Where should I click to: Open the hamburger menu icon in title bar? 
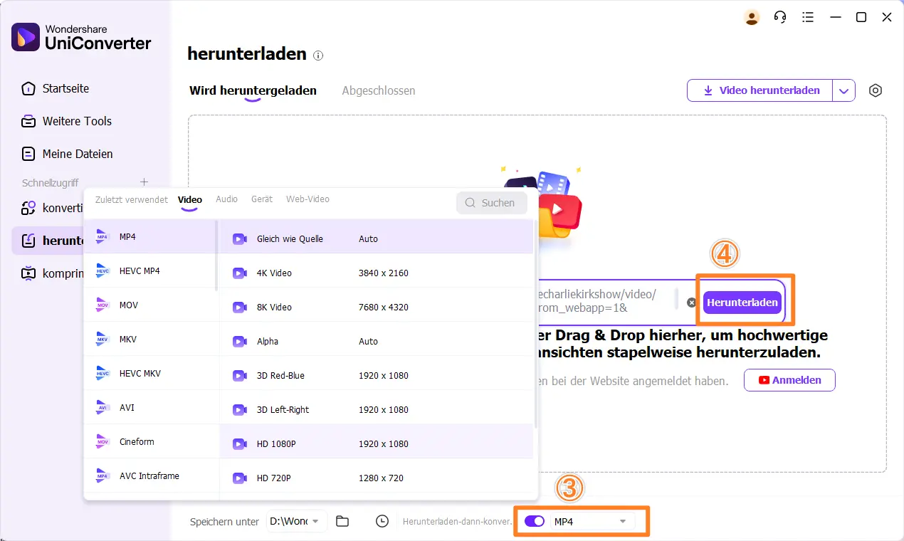click(807, 17)
